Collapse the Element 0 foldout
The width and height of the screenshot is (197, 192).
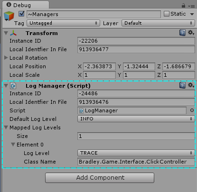tap(13, 145)
